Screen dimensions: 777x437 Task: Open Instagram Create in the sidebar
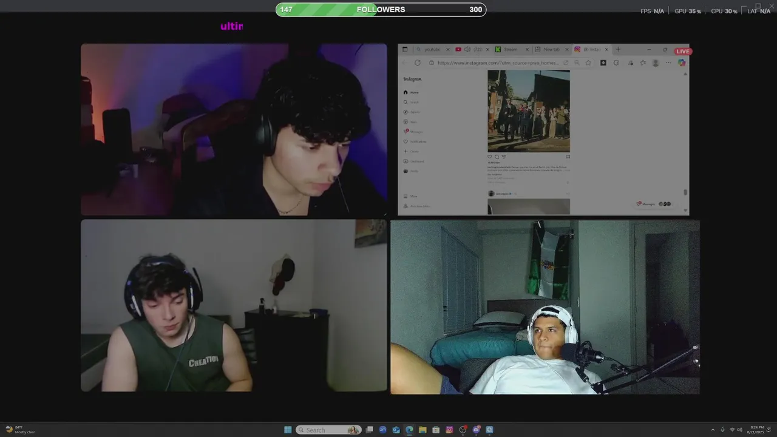tap(411, 151)
